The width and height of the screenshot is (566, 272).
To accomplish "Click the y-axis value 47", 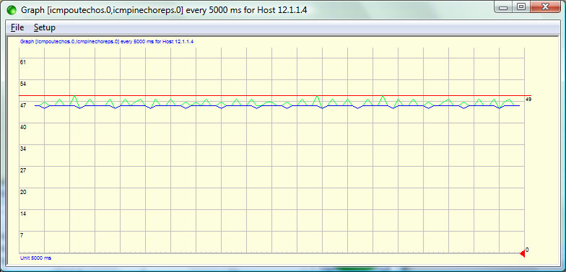I will pos(23,105).
